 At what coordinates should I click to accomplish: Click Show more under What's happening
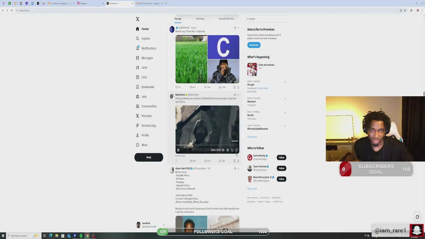[x=252, y=137]
